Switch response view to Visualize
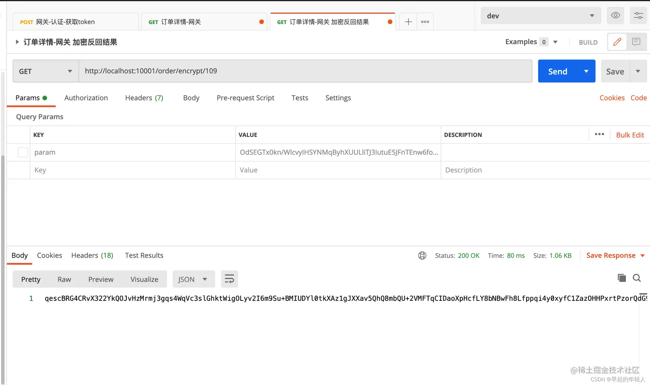 (x=144, y=279)
